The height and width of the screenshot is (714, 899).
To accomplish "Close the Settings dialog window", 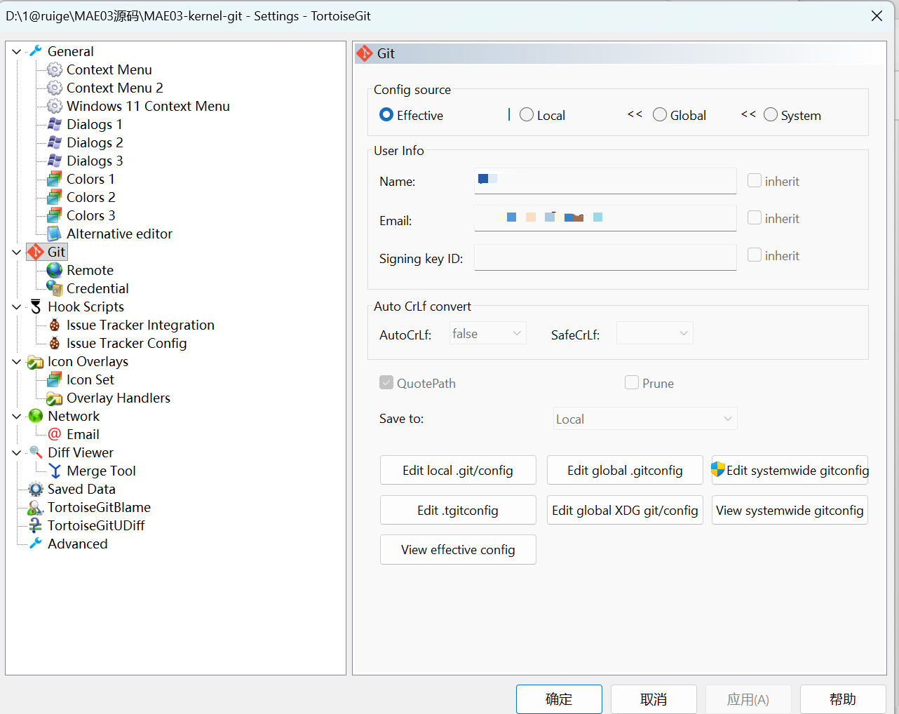I will [877, 15].
